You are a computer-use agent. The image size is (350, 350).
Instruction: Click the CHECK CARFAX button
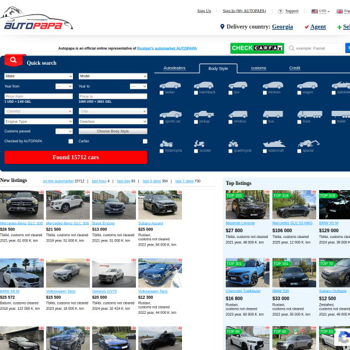pyautogui.click(x=257, y=48)
